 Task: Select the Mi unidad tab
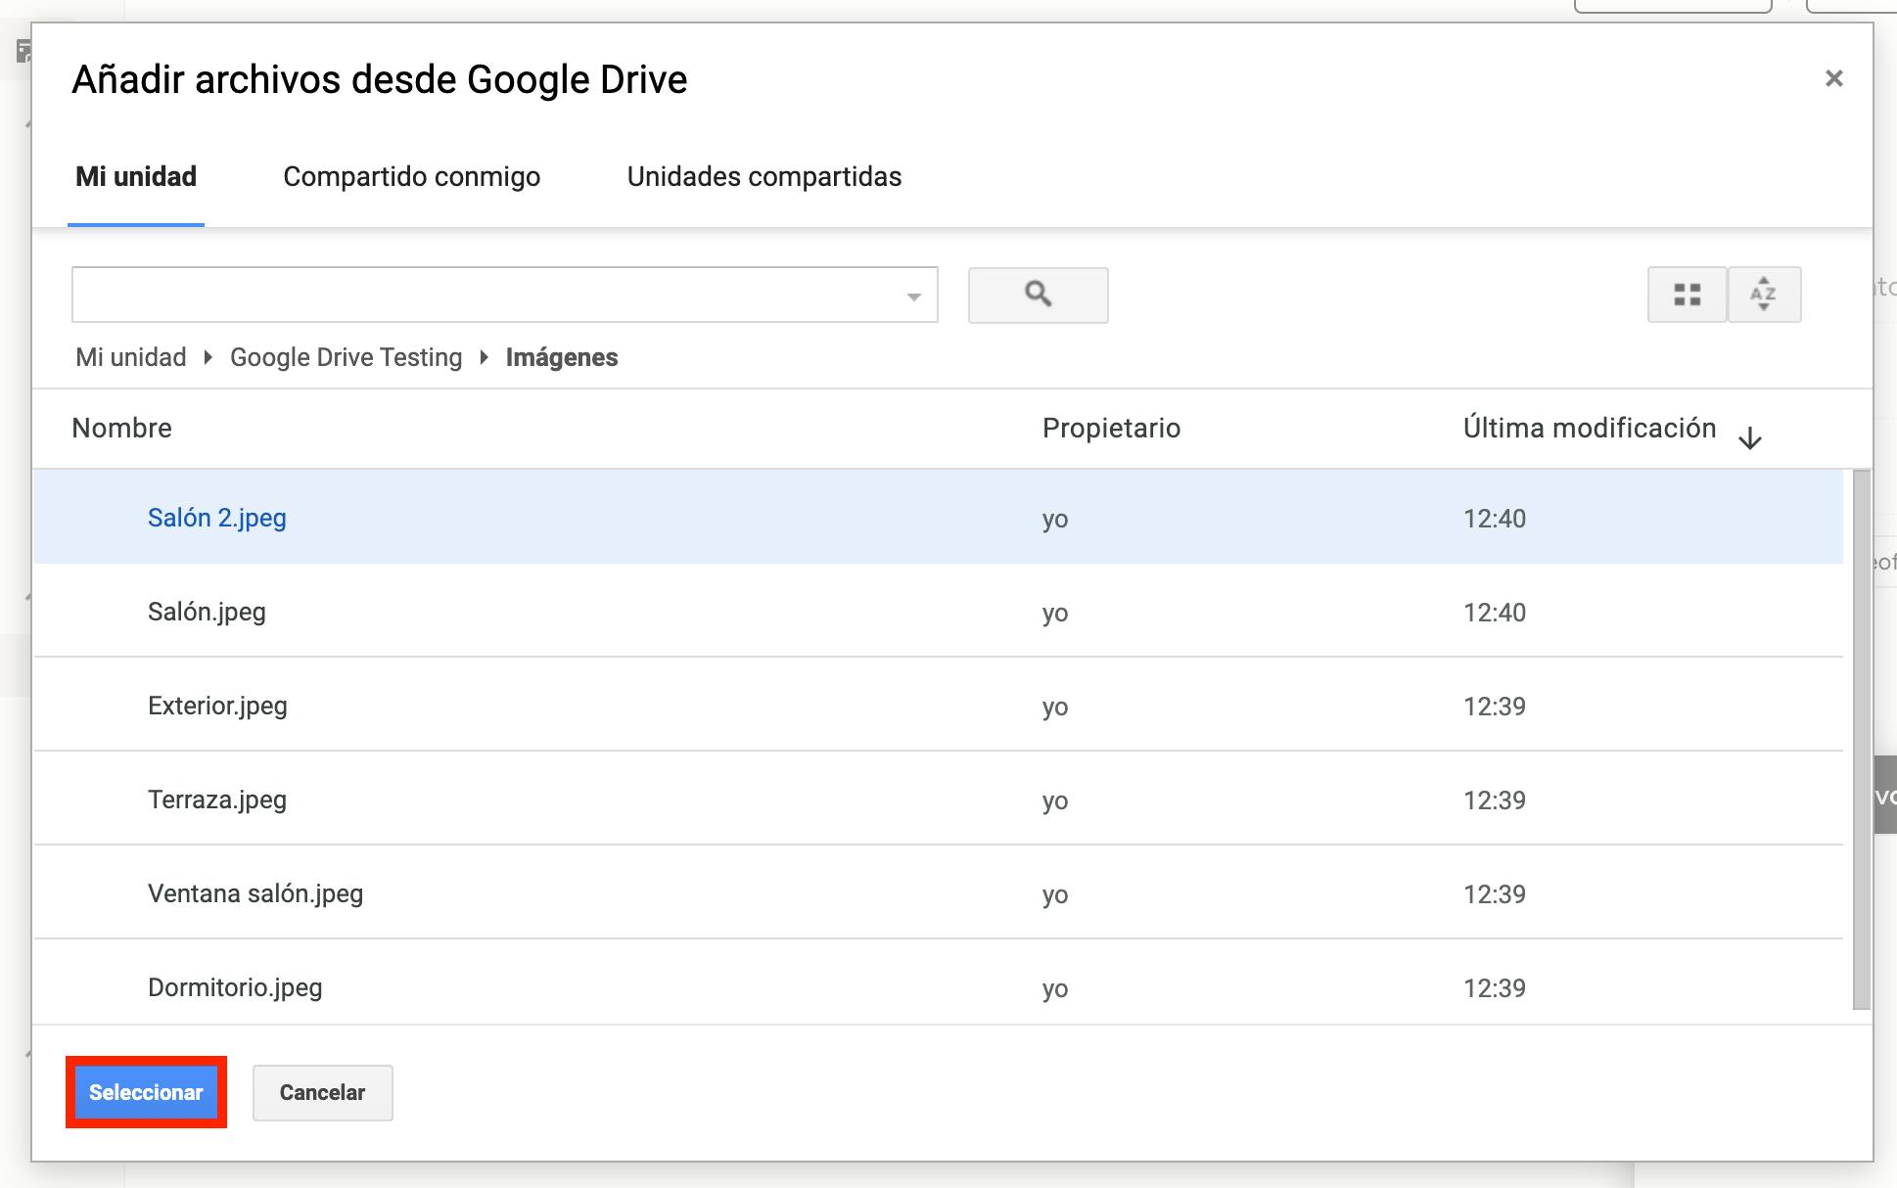point(136,177)
